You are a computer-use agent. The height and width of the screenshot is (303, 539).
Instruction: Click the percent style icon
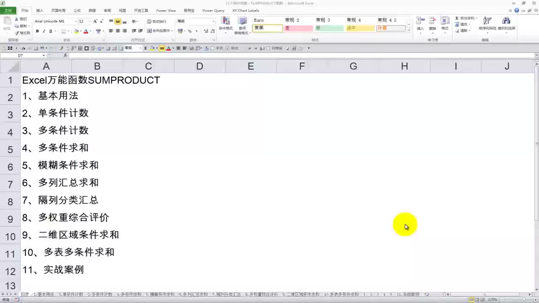pos(189,31)
